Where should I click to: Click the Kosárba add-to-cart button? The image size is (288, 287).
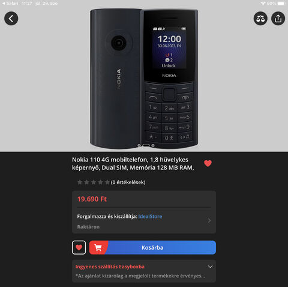click(x=152, y=247)
